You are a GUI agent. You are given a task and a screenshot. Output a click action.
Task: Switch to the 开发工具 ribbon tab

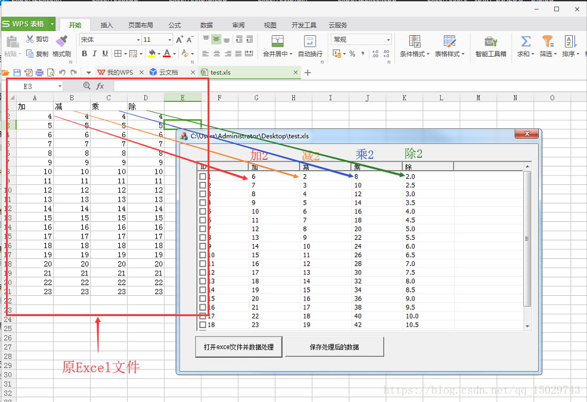304,25
